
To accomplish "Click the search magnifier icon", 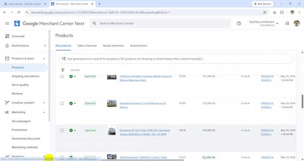I will pyautogui.click(x=94, y=24).
